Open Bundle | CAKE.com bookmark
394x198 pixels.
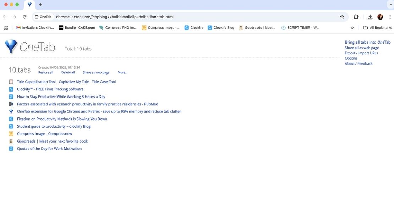click(x=77, y=28)
